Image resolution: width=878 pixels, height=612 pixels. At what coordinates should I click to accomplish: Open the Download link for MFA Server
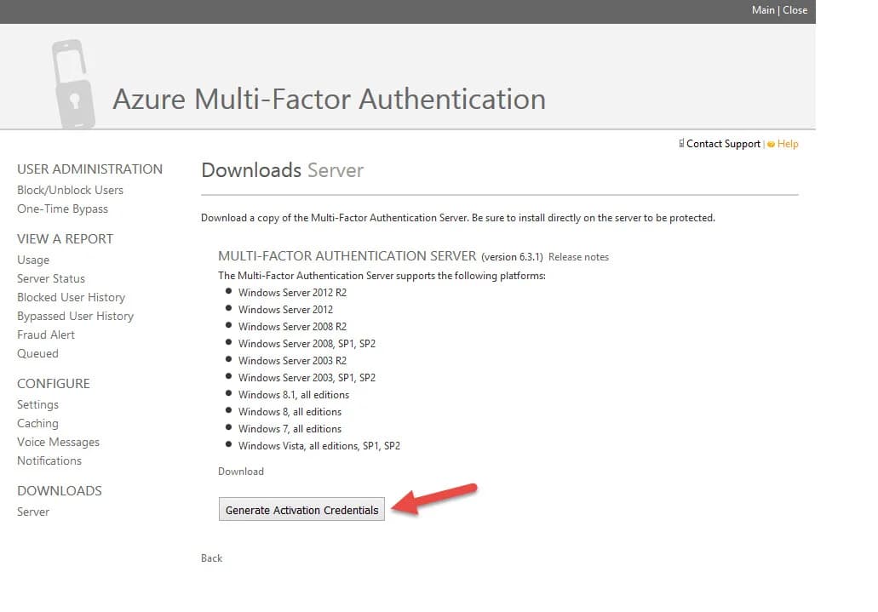pos(241,472)
